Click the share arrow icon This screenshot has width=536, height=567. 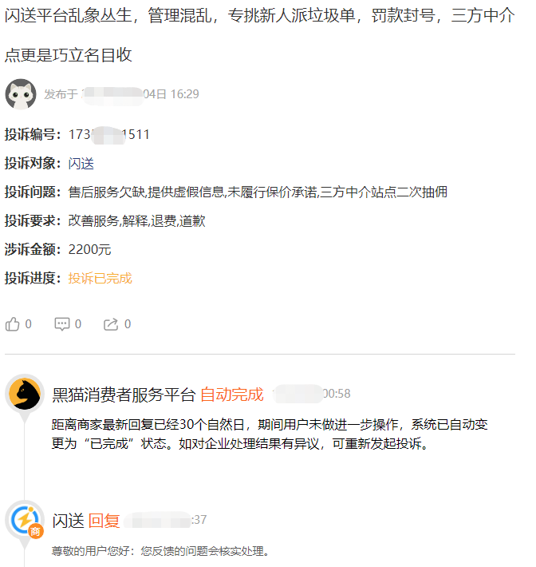(111, 324)
